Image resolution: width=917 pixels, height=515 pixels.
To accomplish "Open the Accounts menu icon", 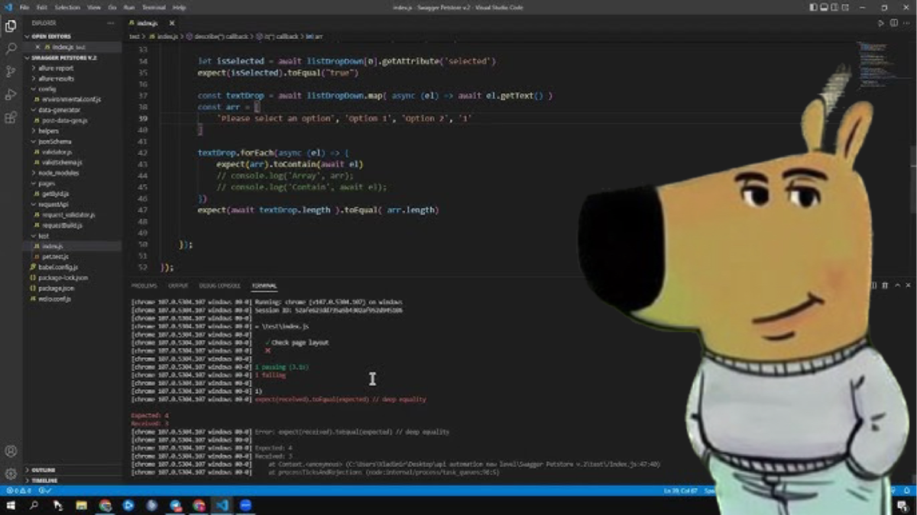I will click(x=11, y=451).
